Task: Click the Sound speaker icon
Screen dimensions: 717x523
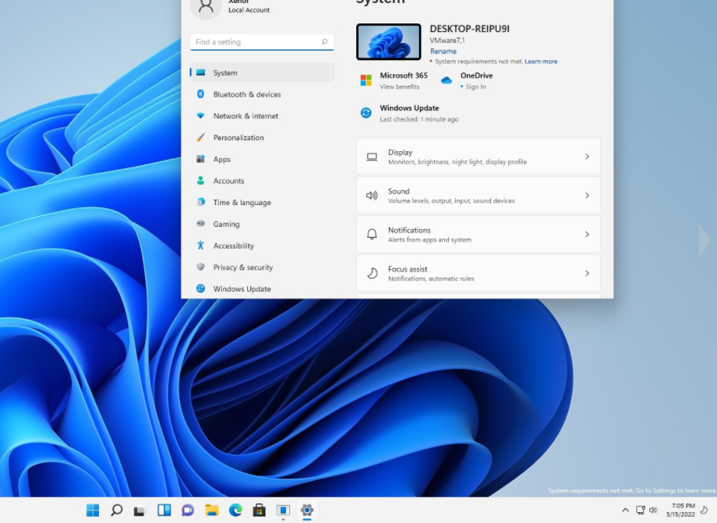Action: tap(372, 196)
